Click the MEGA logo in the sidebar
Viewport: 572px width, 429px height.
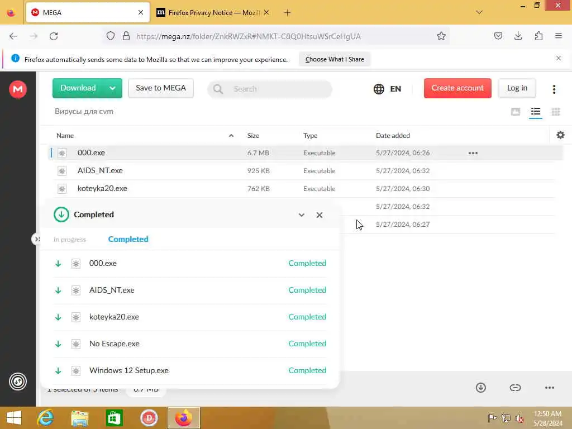click(18, 89)
